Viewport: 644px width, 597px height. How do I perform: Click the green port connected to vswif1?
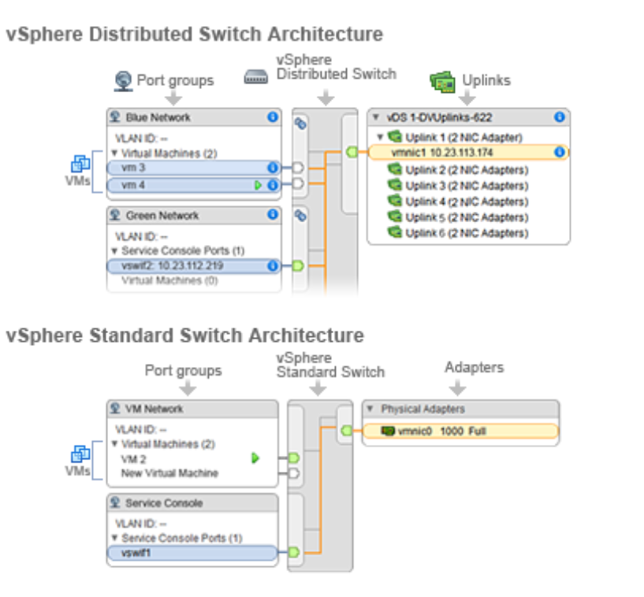click(x=294, y=552)
